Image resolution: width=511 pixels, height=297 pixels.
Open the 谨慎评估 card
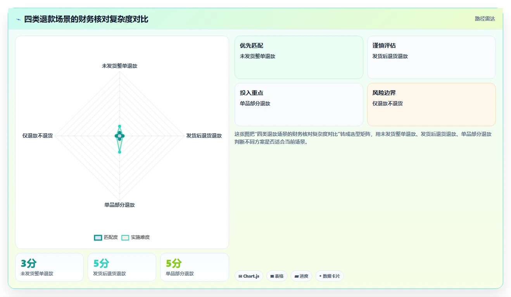point(432,57)
